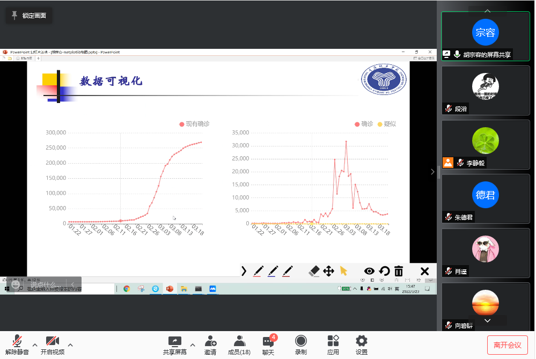Click the move arrows tool
Viewport: 536px width, 359px height.
click(329, 271)
